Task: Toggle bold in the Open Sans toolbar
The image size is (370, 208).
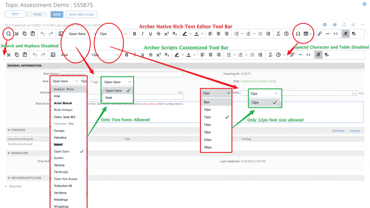Action: [x=135, y=34]
